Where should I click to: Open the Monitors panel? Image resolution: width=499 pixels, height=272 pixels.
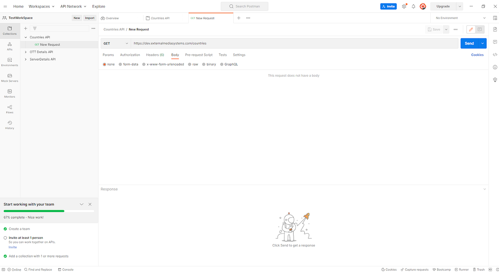(9, 93)
